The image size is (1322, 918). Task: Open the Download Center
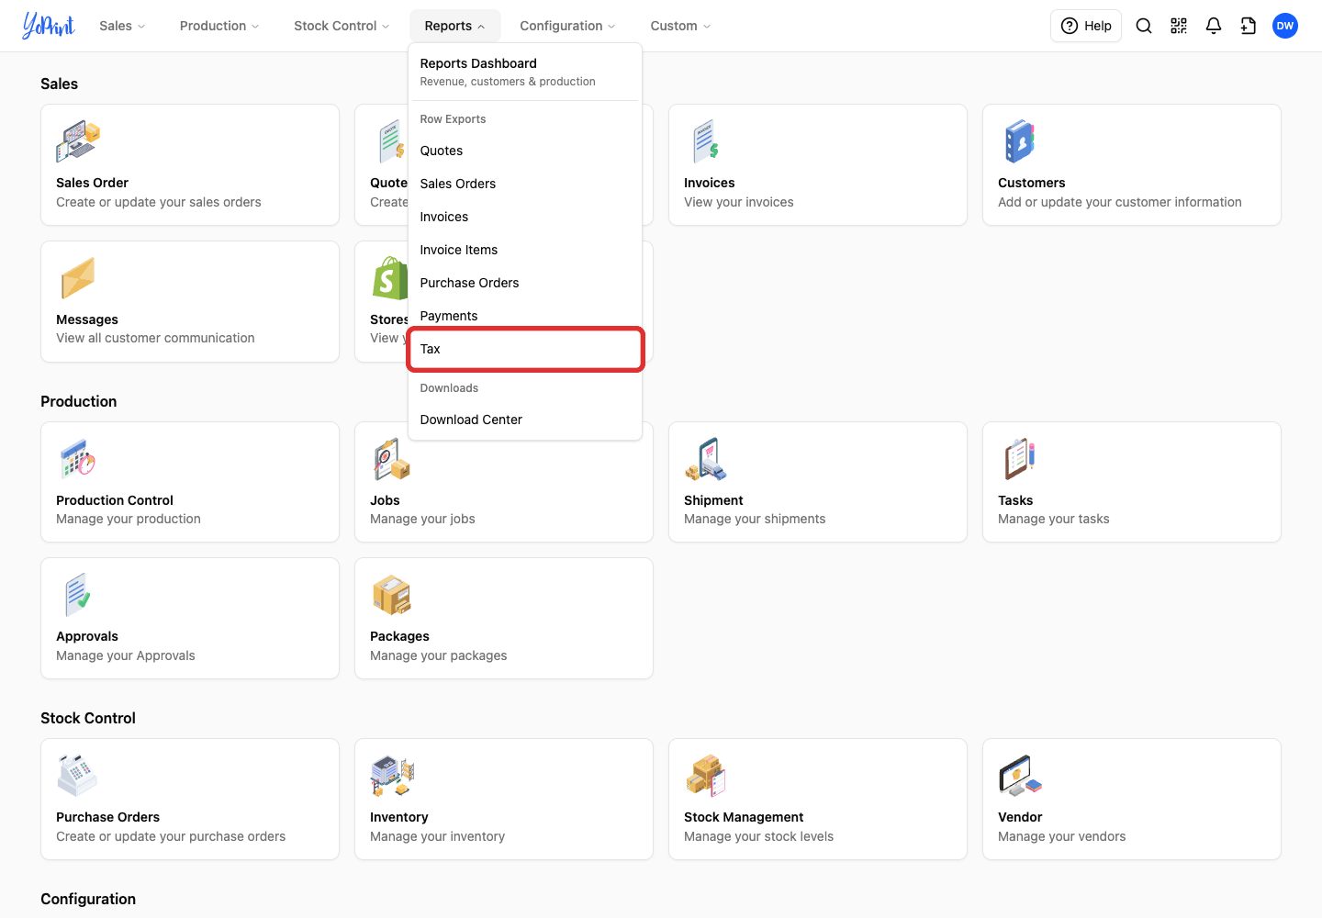click(x=525, y=420)
